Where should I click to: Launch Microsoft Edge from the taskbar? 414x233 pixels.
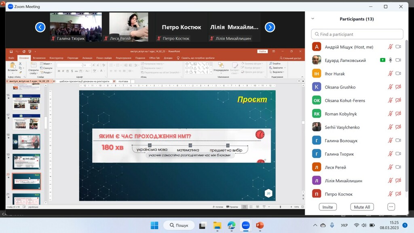point(231,225)
